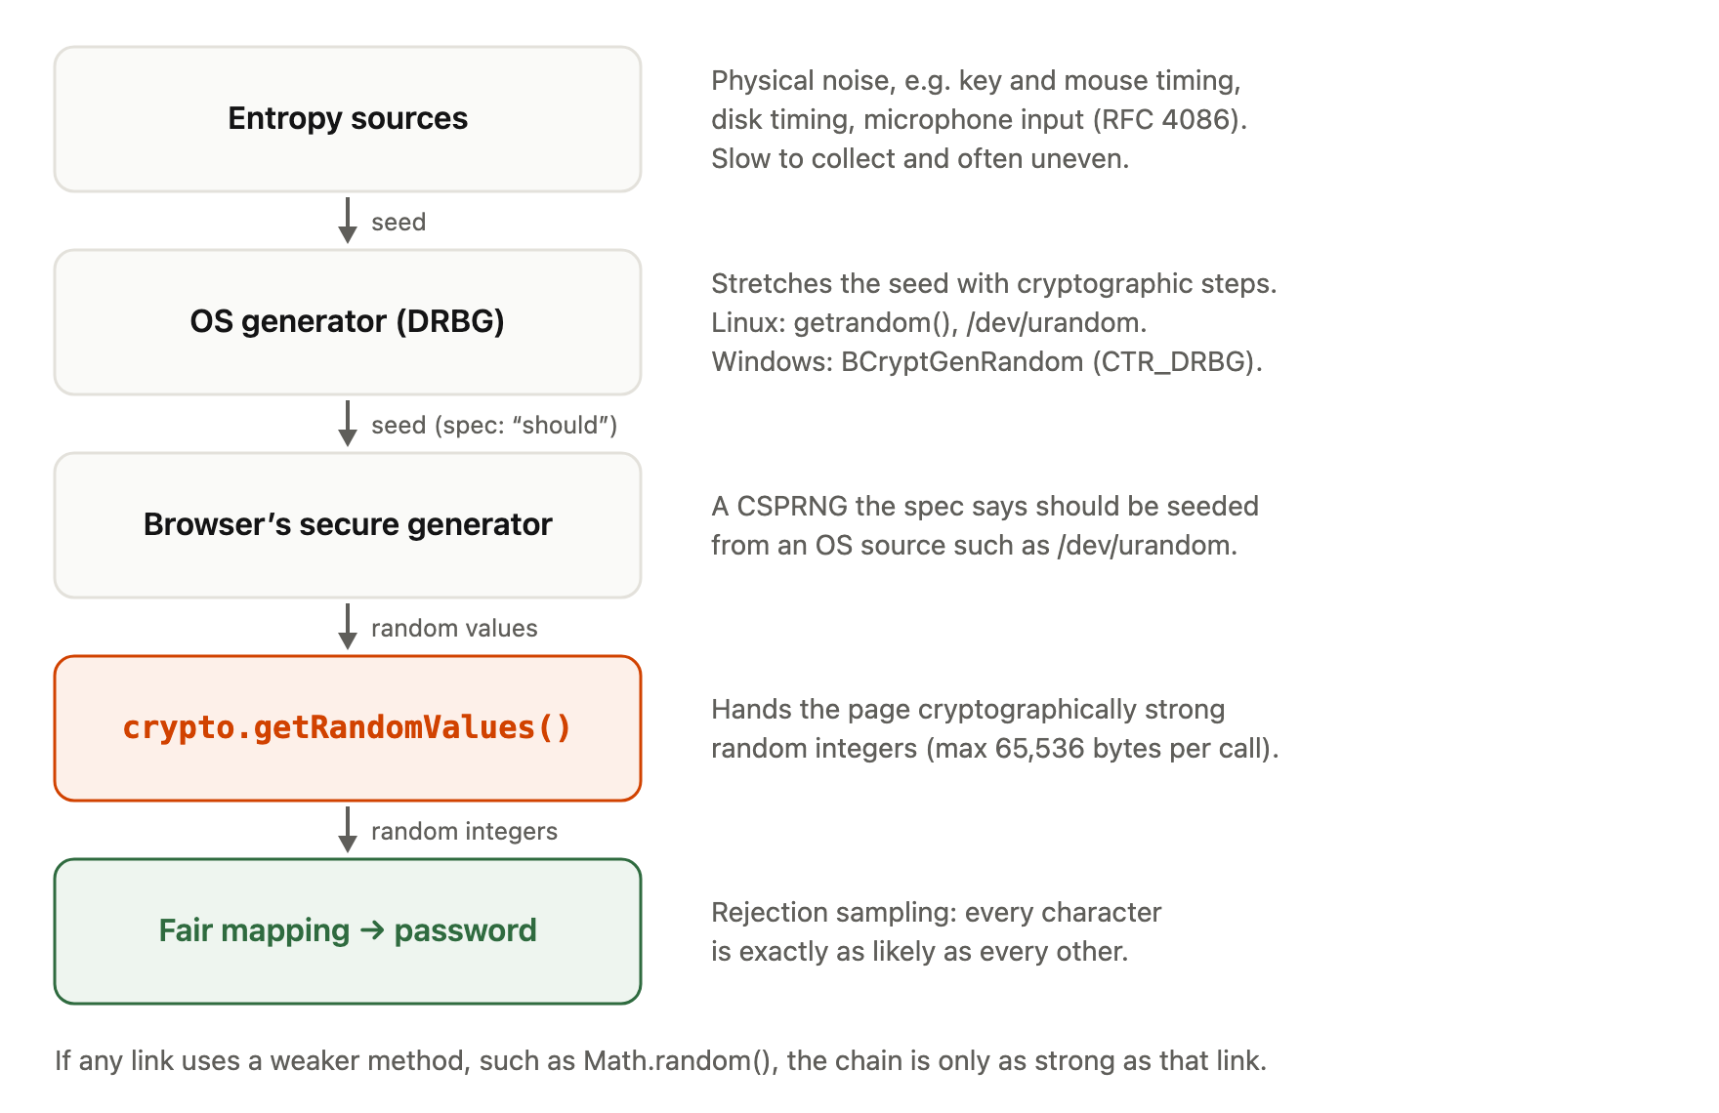Click "Hands the page cryptographically strong" line
1719x1113 pixels.
(968, 710)
